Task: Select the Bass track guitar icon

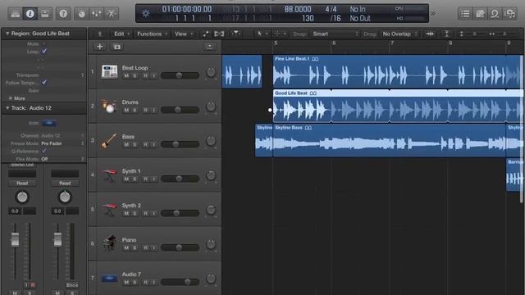Action: coord(108,140)
